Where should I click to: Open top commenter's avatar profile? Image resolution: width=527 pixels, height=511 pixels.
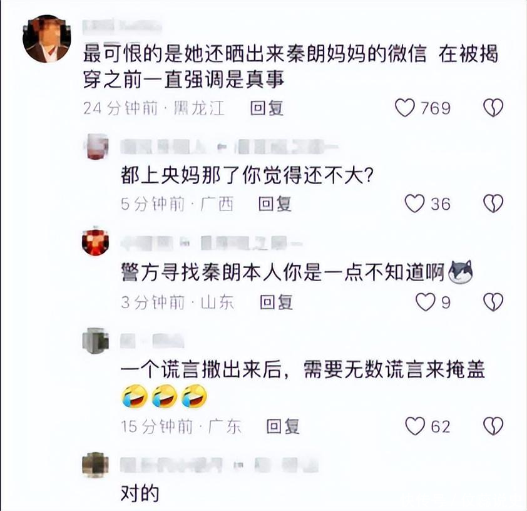click(x=47, y=39)
